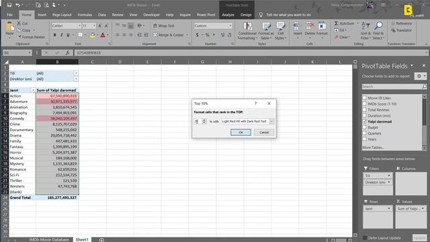This screenshot has height=242, width=430.
Task: Switch to the Page Layout tab
Action: coord(62,15)
